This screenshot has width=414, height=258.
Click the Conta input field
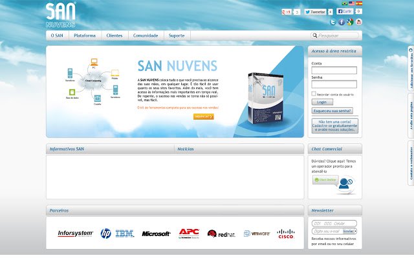(334, 70)
